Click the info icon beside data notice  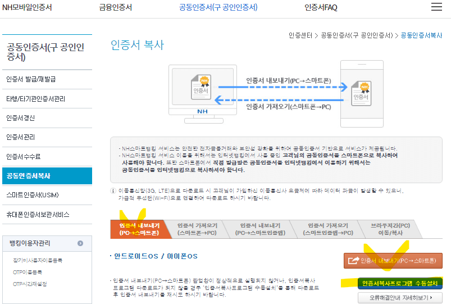click(113, 191)
